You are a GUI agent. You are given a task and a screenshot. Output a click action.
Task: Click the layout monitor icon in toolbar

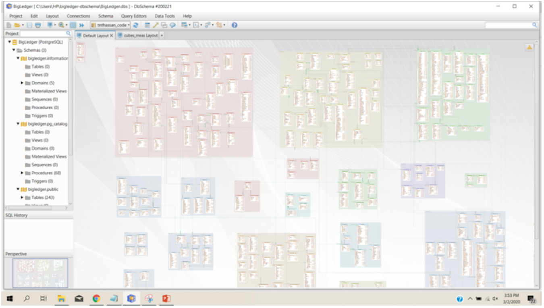click(50, 25)
